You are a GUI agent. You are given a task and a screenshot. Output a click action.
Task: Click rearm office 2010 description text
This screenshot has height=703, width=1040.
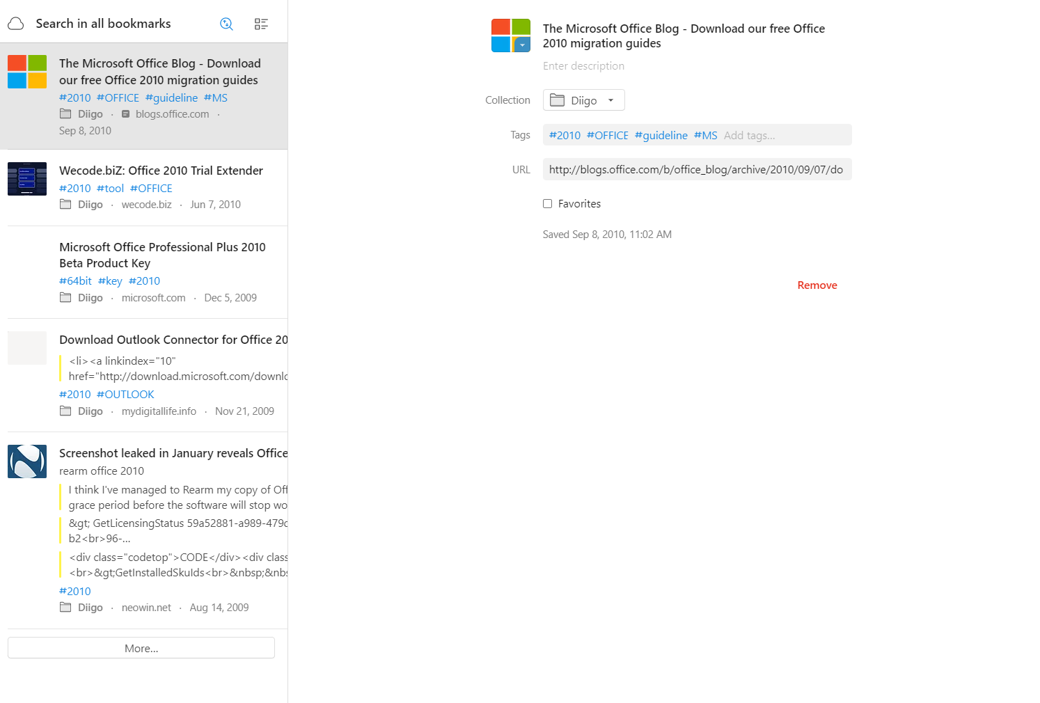pyautogui.click(x=102, y=471)
